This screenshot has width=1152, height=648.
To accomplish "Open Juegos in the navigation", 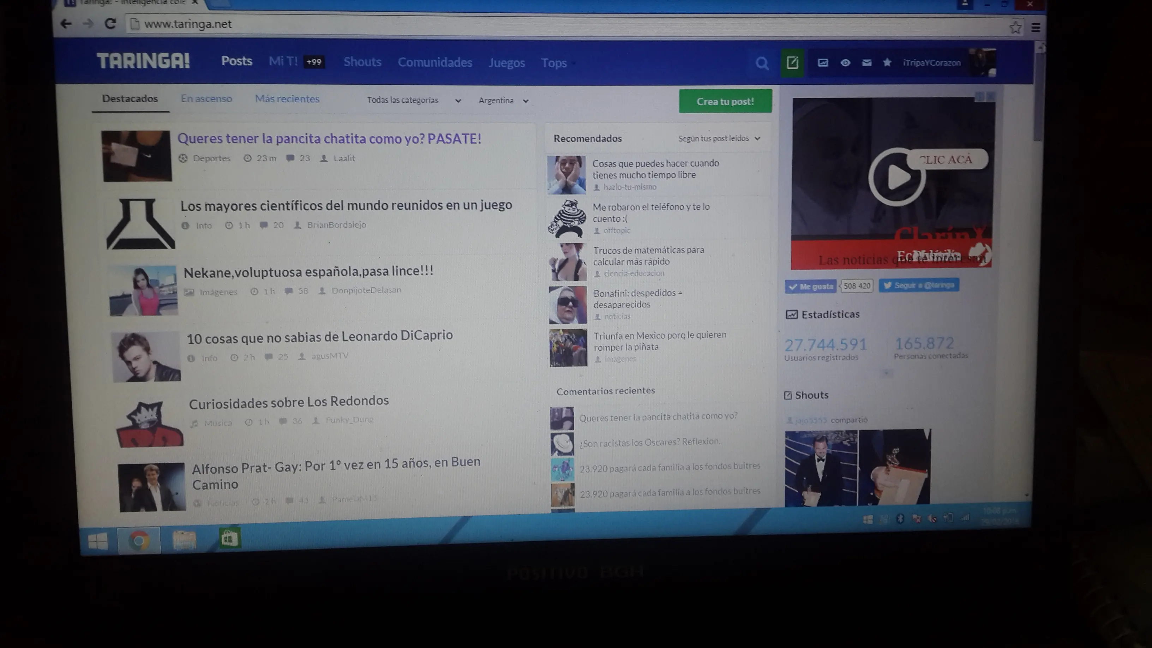I will click(506, 63).
